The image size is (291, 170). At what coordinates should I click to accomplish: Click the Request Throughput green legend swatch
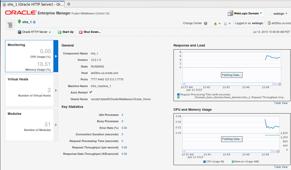pyautogui.click(x=178, y=97)
